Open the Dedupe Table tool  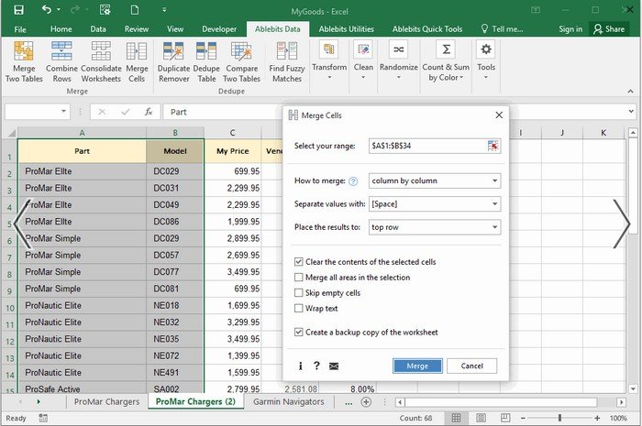[x=206, y=61]
